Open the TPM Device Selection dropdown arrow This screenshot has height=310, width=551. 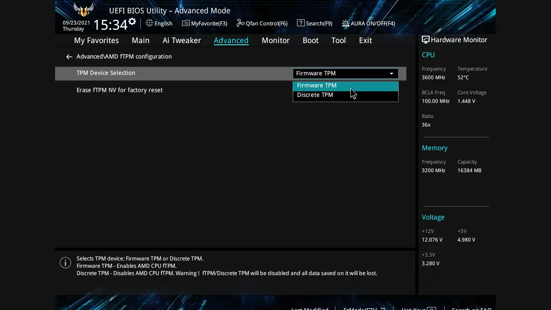pos(391,74)
